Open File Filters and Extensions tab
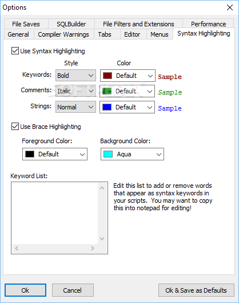This screenshot has width=239, height=303. click(x=138, y=24)
